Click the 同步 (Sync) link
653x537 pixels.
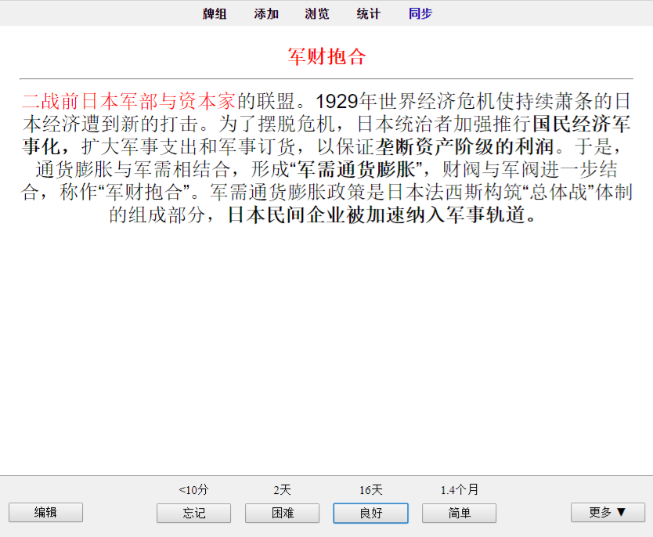click(x=420, y=14)
